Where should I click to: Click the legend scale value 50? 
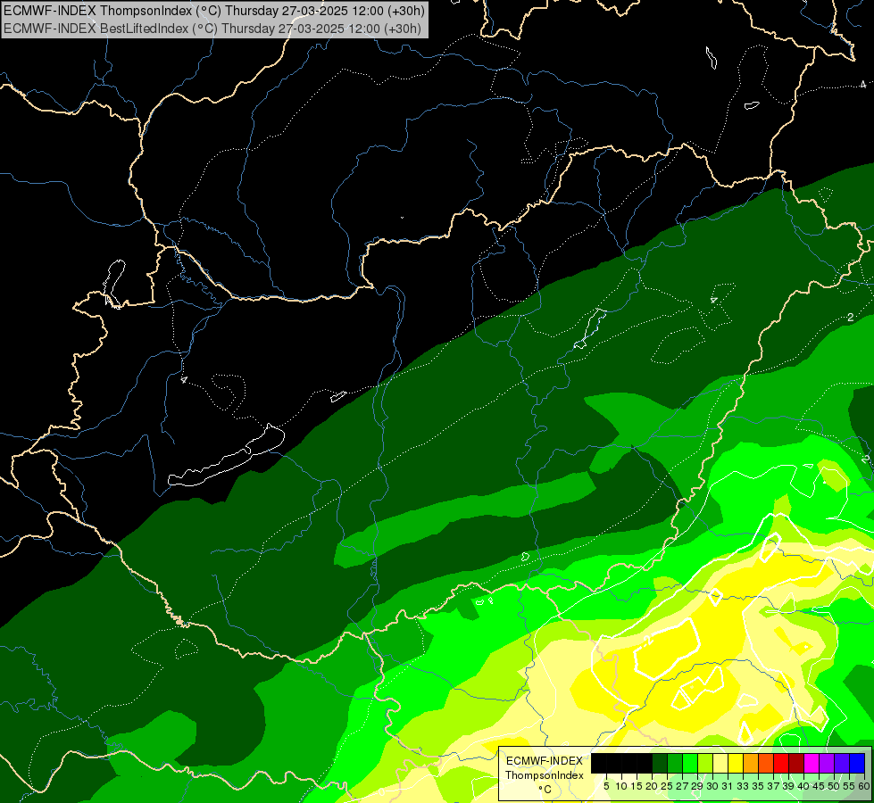click(834, 786)
